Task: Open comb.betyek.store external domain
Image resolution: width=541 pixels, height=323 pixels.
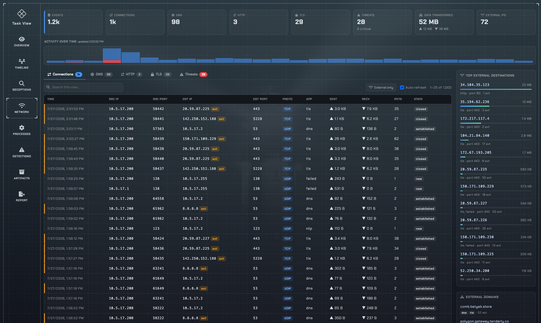Action: [476, 307]
